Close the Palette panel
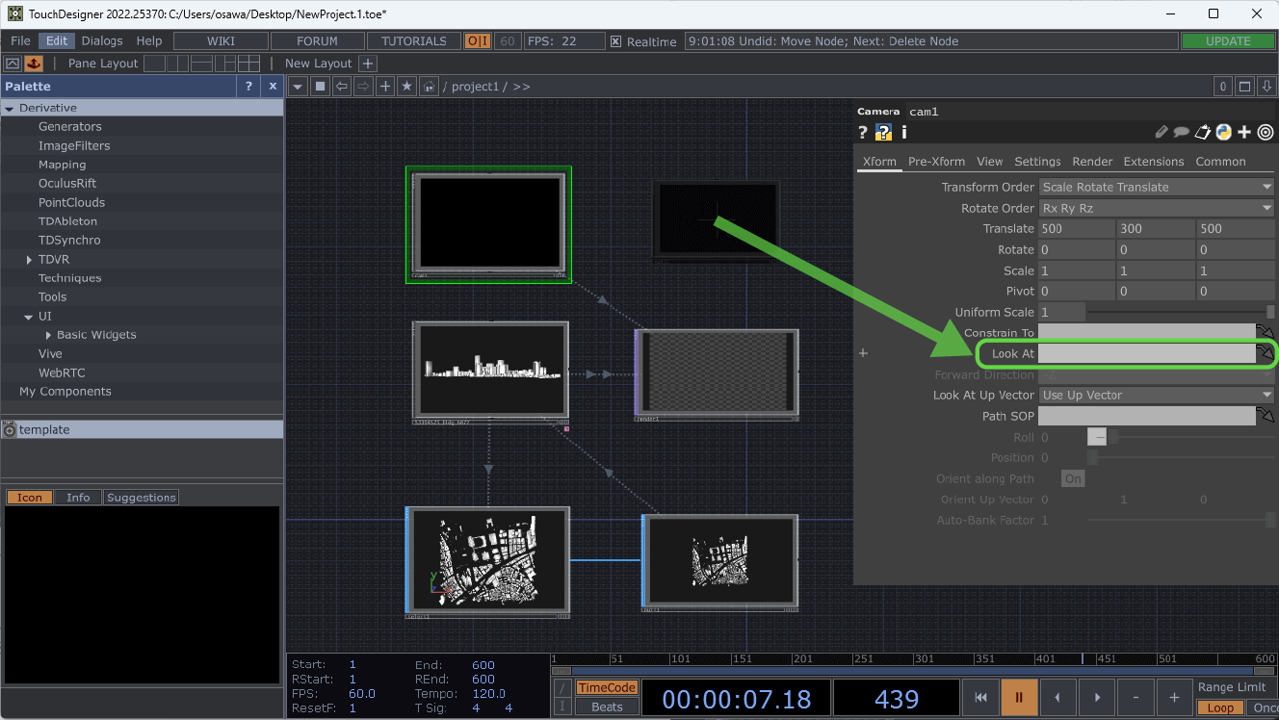The image size is (1279, 720). coord(273,87)
